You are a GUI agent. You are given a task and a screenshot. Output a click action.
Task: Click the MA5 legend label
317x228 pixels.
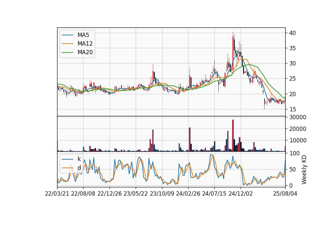pos(83,35)
